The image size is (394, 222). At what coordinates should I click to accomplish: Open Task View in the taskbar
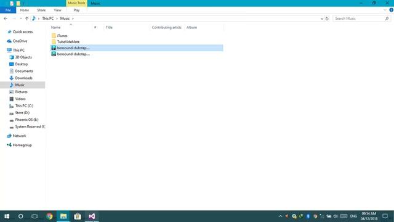34,216
